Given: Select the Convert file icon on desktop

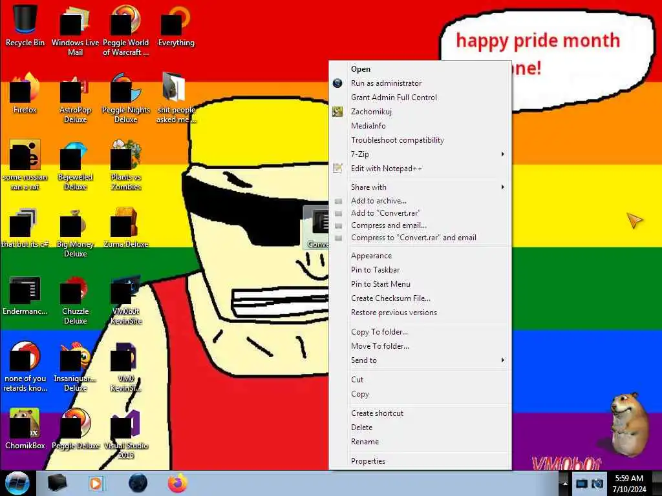Looking at the screenshot, I should click(x=317, y=227).
